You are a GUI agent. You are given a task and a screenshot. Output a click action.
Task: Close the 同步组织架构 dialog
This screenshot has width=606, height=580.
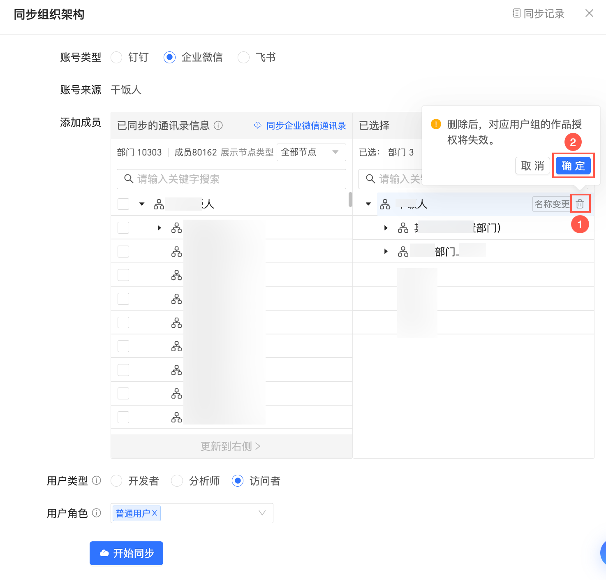(589, 13)
